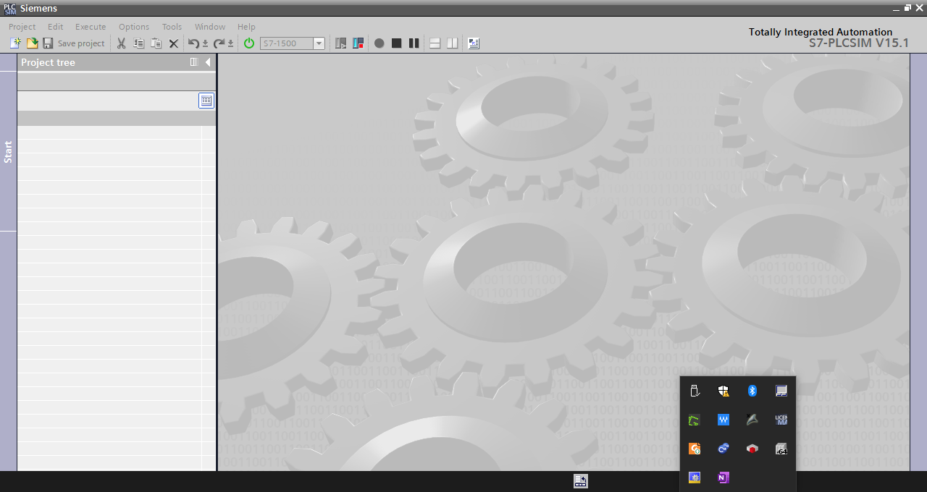Click the License Manager tray icon
The width and height of the screenshot is (927, 492).
[x=781, y=420]
